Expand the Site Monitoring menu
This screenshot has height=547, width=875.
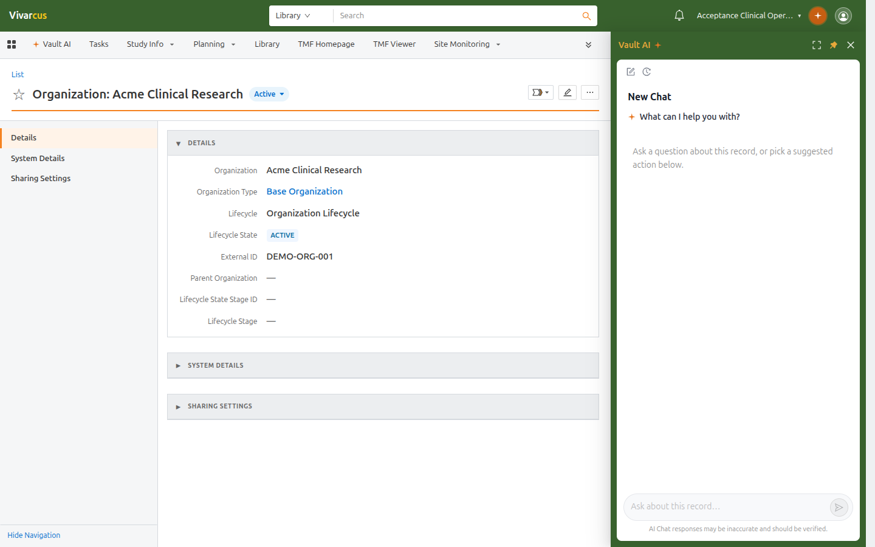tap(467, 44)
